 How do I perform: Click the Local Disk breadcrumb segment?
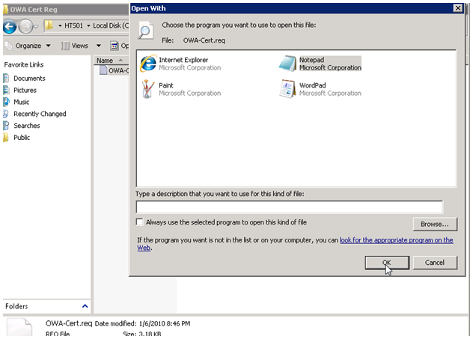tap(111, 26)
